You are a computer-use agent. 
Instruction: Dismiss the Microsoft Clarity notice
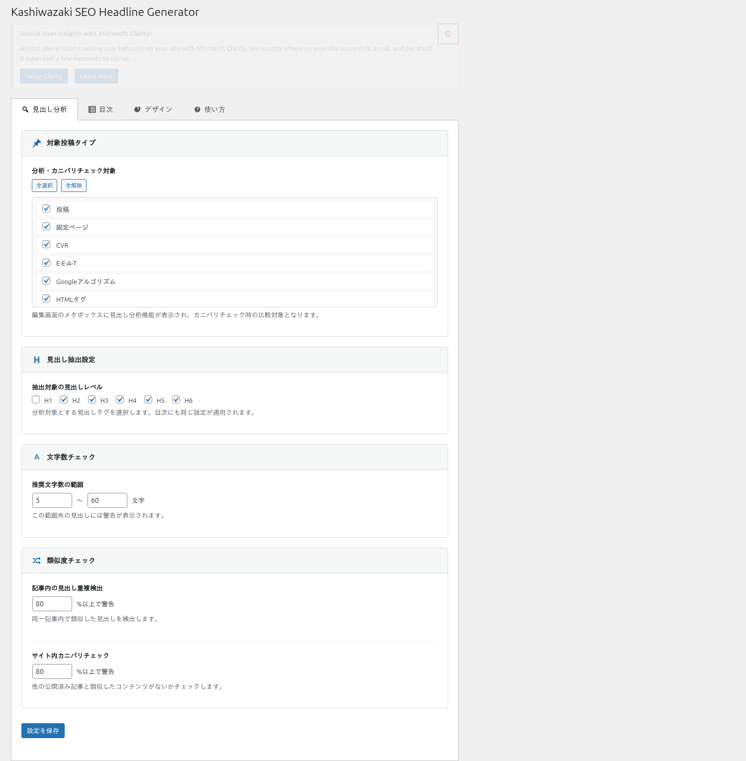point(448,34)
